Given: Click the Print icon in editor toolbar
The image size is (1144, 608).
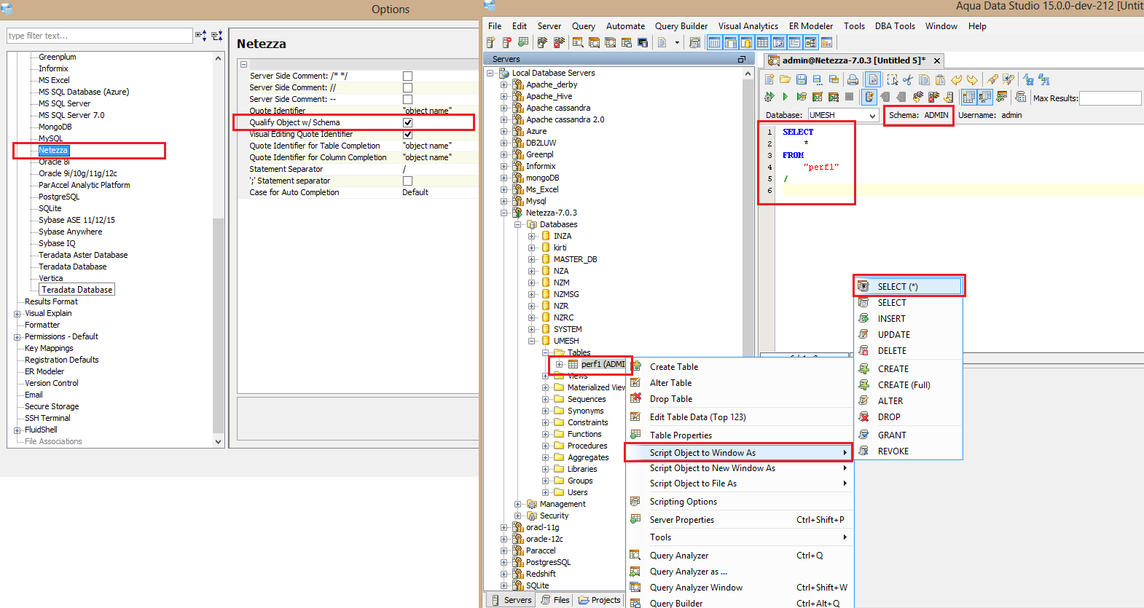Looking at the screenshot, I should 853,79.
